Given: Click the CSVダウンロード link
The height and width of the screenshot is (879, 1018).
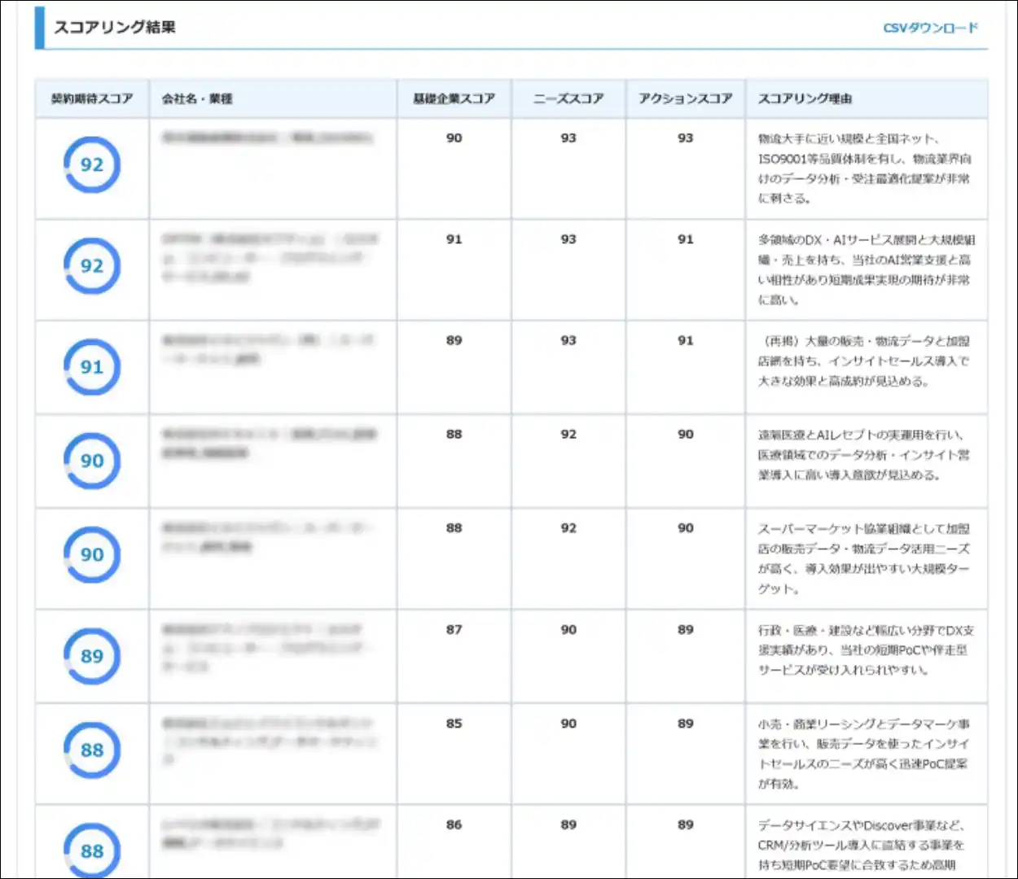Looking at the screenshot, I should [x=930, y=28].
